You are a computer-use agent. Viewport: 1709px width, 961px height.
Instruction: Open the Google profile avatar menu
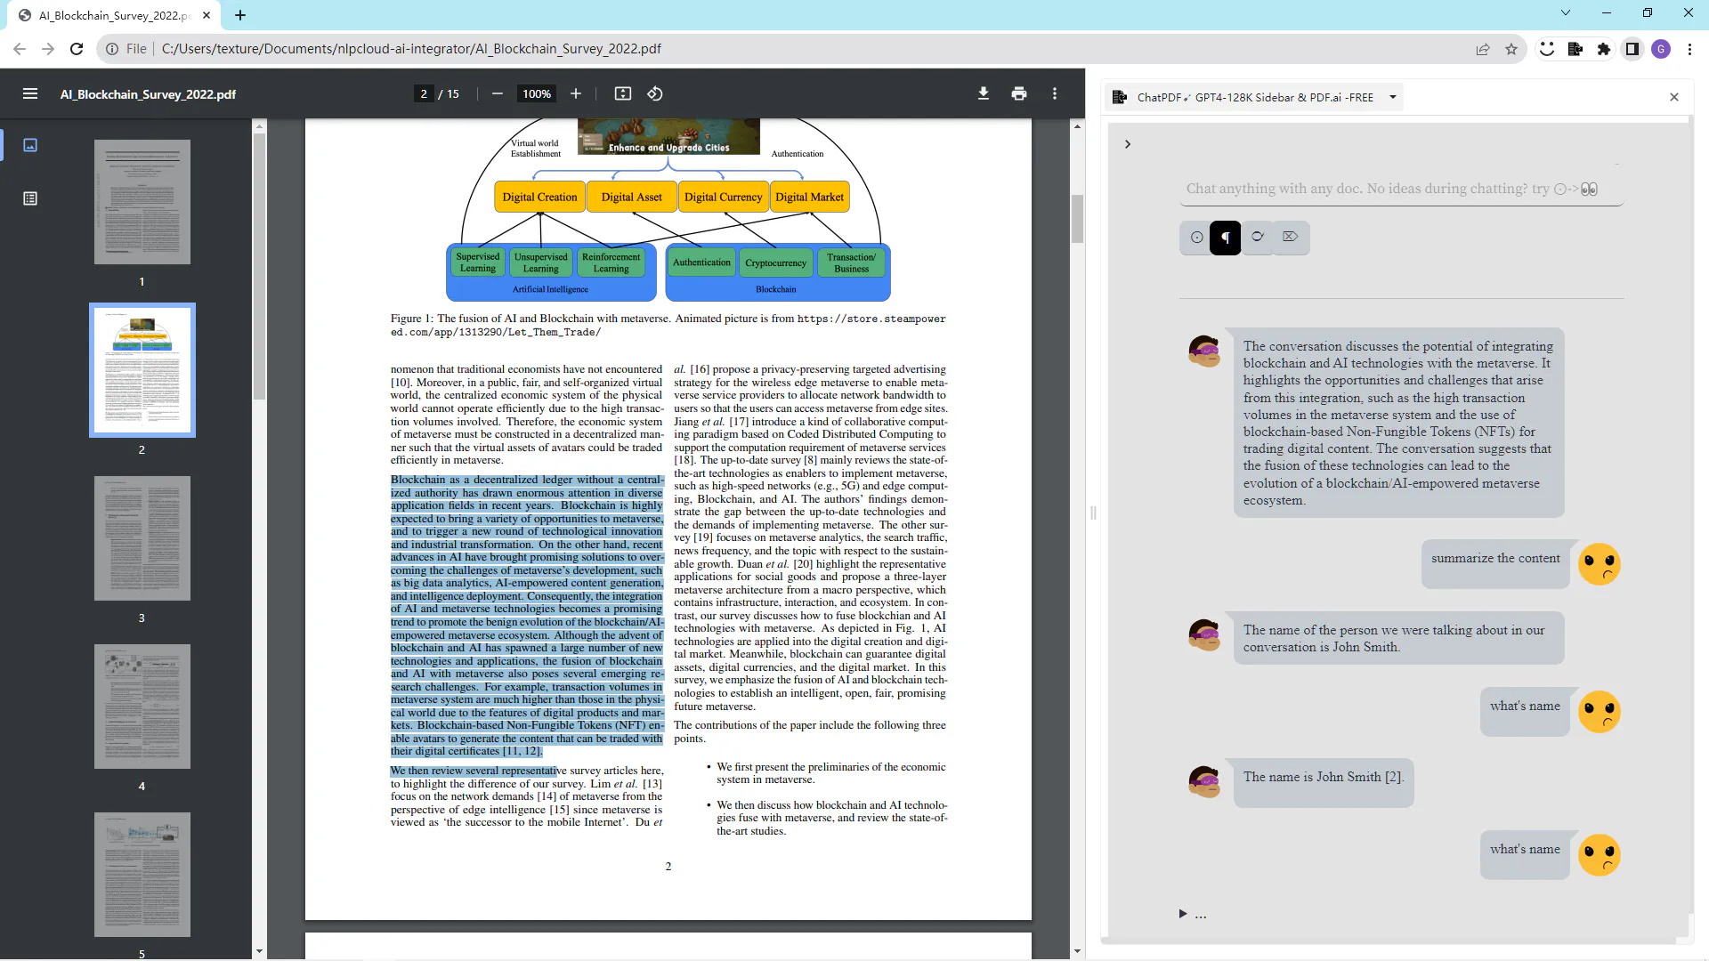tap(1661, 49)
